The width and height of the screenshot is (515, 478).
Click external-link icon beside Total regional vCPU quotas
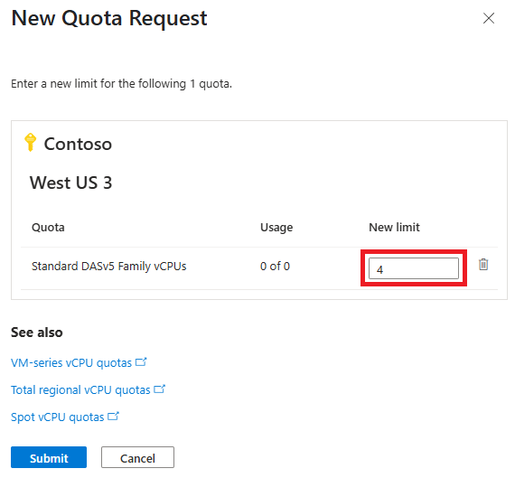coord(160,389)
